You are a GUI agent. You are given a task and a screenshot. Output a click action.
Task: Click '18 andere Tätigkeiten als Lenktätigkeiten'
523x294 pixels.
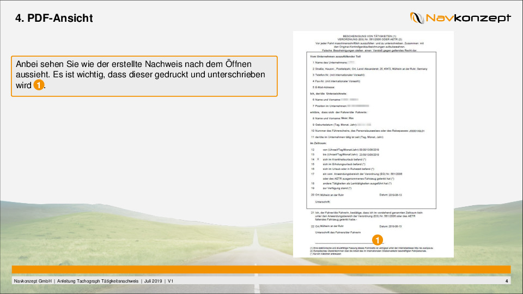[x=351, y=183]
